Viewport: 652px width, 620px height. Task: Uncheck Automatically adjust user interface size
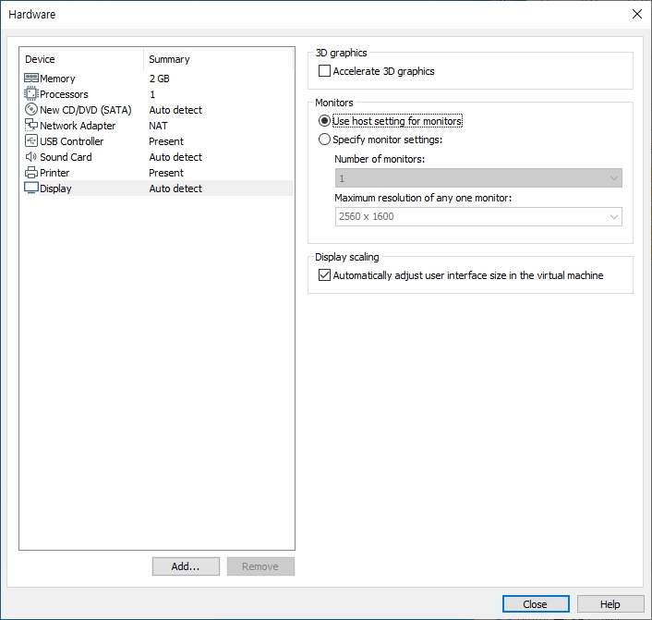pyautogui.click(x=324, y=275)
